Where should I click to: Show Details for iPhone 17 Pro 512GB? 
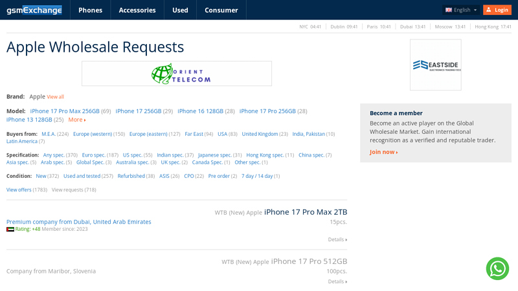pyautogui.click(x=337, y=281)
